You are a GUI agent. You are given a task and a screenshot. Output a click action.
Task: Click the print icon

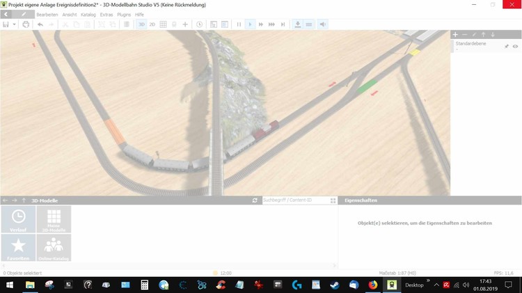[x=26, y=24]
